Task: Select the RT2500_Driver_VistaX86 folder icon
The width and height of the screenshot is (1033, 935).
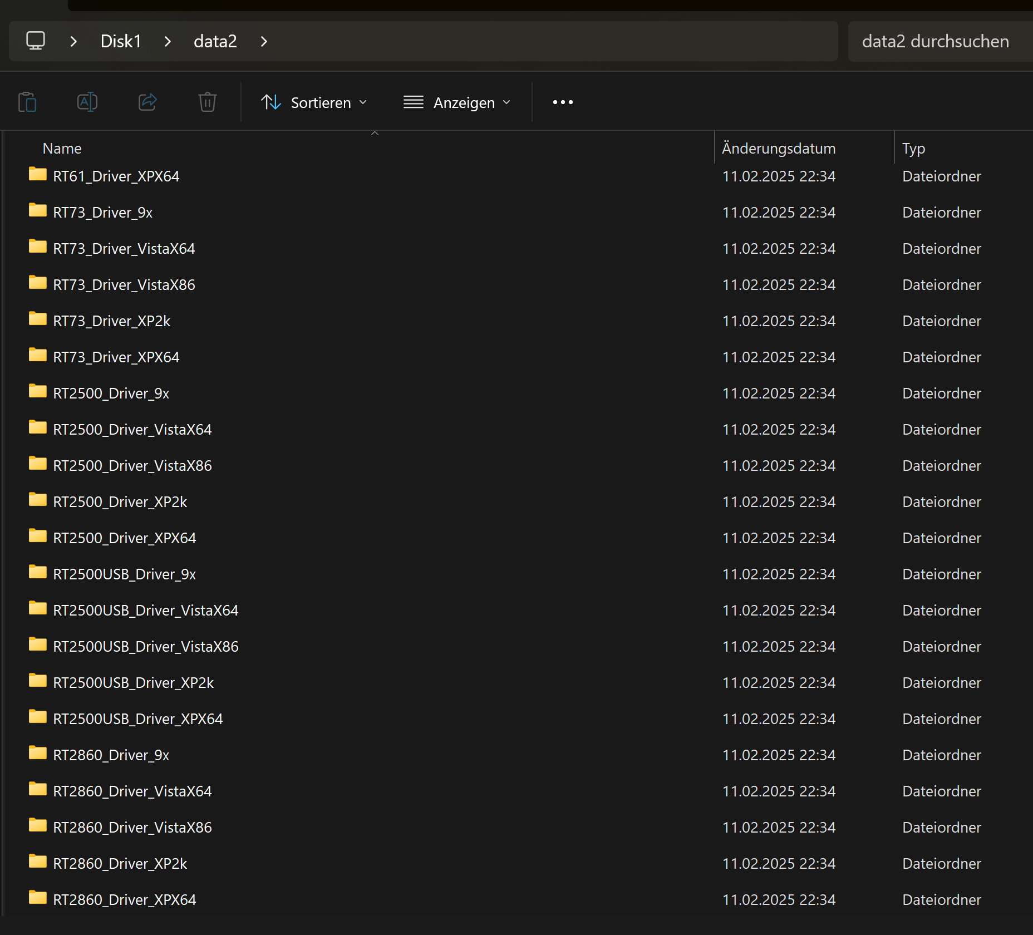Action: tap(38, 464)
